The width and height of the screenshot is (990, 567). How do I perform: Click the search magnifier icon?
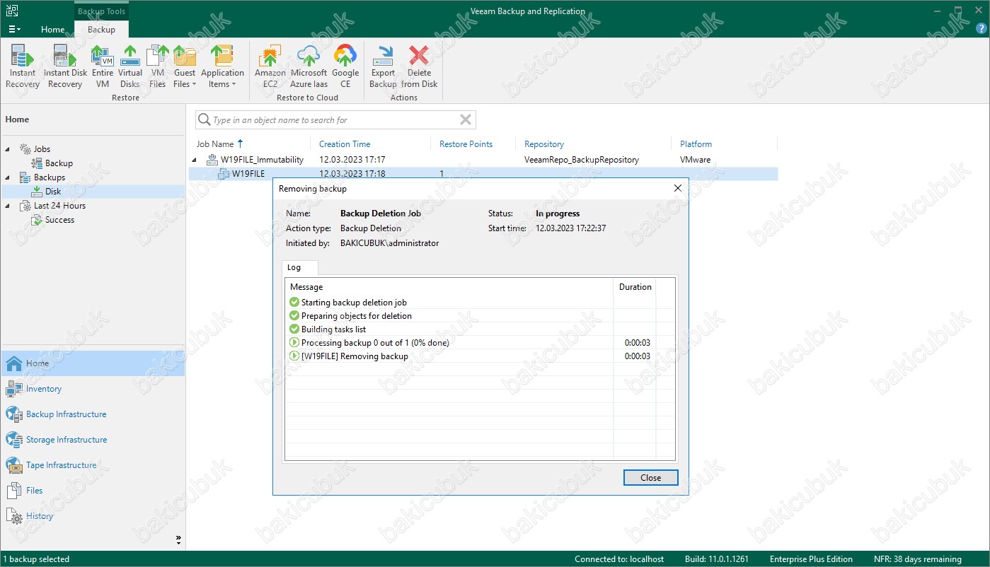click(204, 119)
